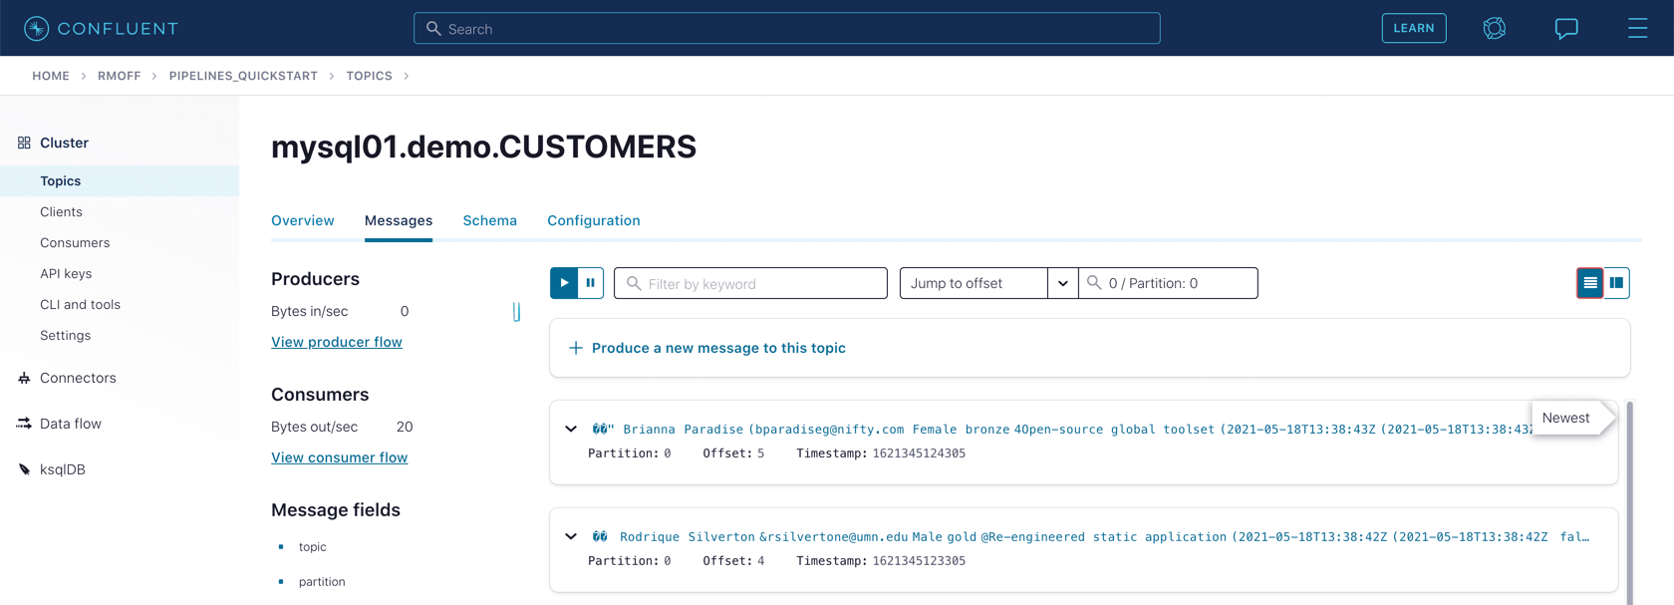1674x605 pixels.
Task: Open the chat feedback icon
Action: (1566, 29)
